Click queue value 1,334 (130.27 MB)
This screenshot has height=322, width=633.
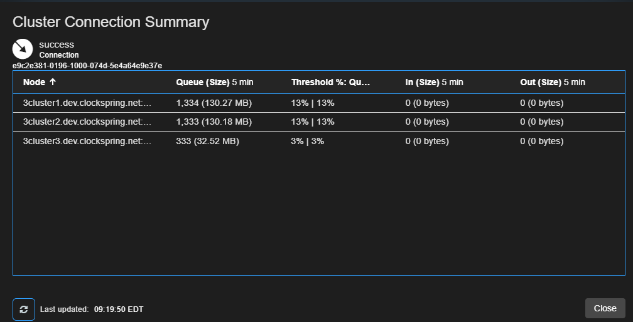click(214, 103)
